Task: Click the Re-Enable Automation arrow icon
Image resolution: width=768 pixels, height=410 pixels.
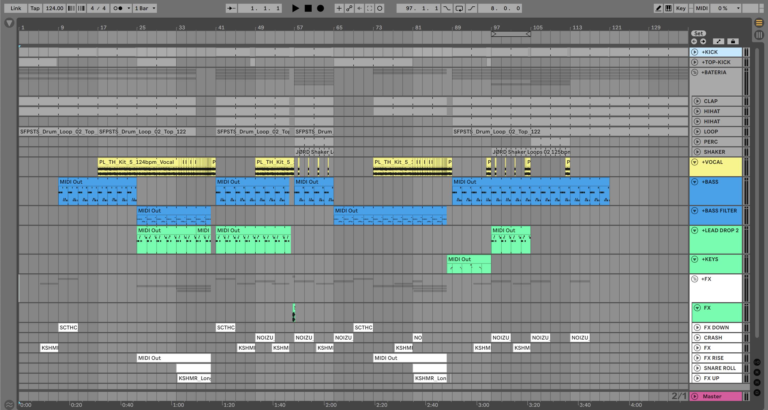Action: point(359,8)
